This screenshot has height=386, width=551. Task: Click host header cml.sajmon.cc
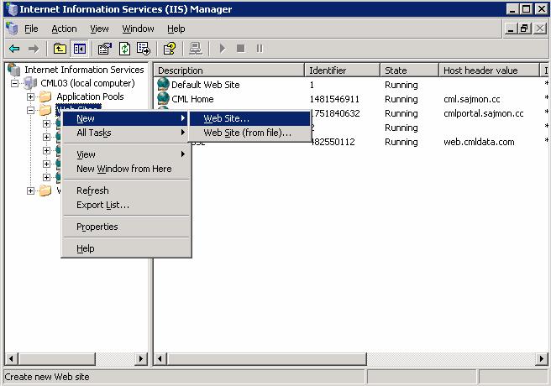click(x=471, y=99)
